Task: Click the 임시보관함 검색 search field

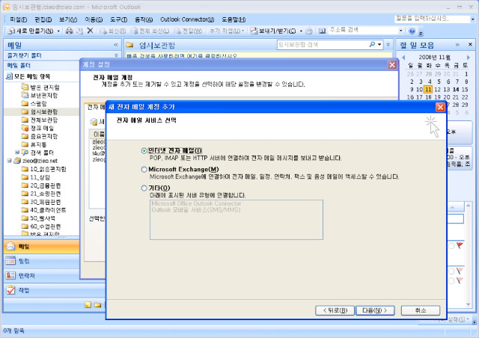Action: (323, 45)
